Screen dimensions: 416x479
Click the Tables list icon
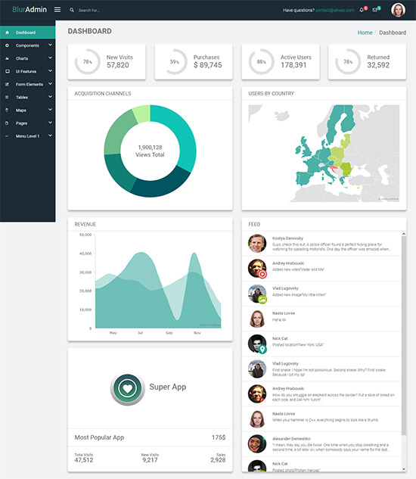(7, 97)
